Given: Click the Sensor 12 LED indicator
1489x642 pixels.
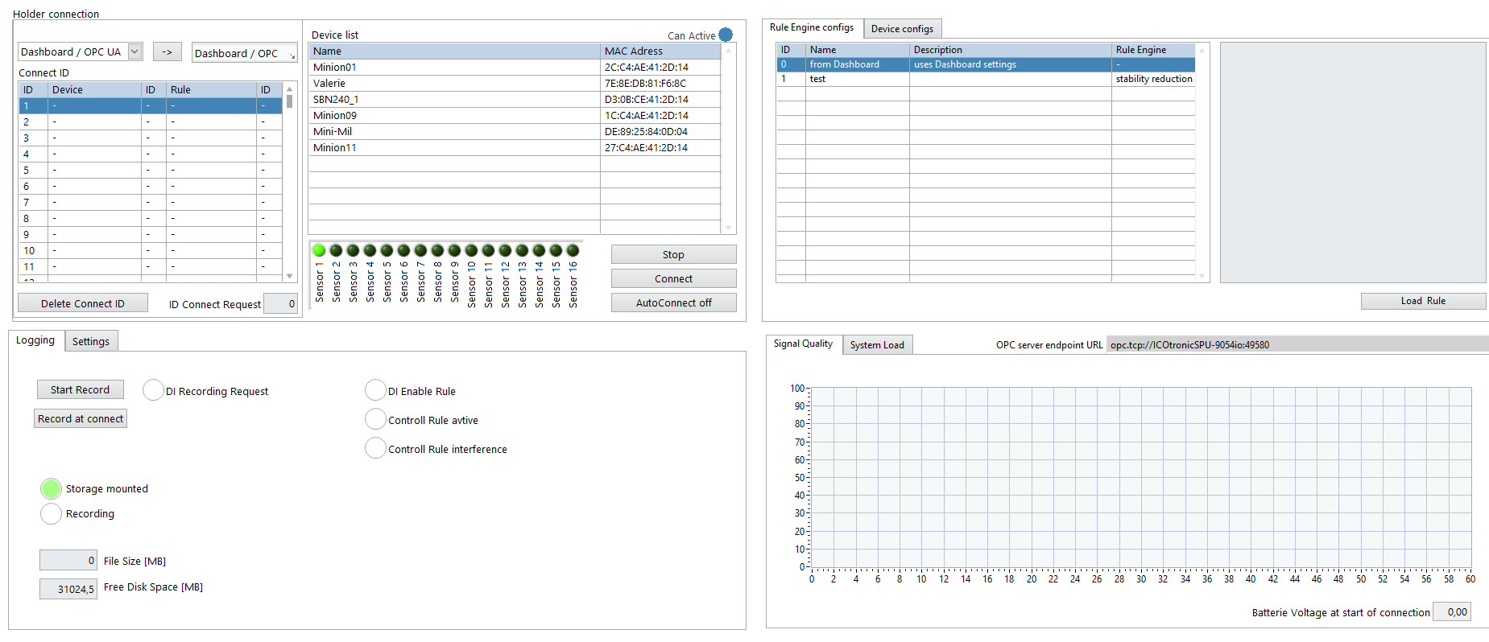Looking at the screenshot, I should pos(505,250).
